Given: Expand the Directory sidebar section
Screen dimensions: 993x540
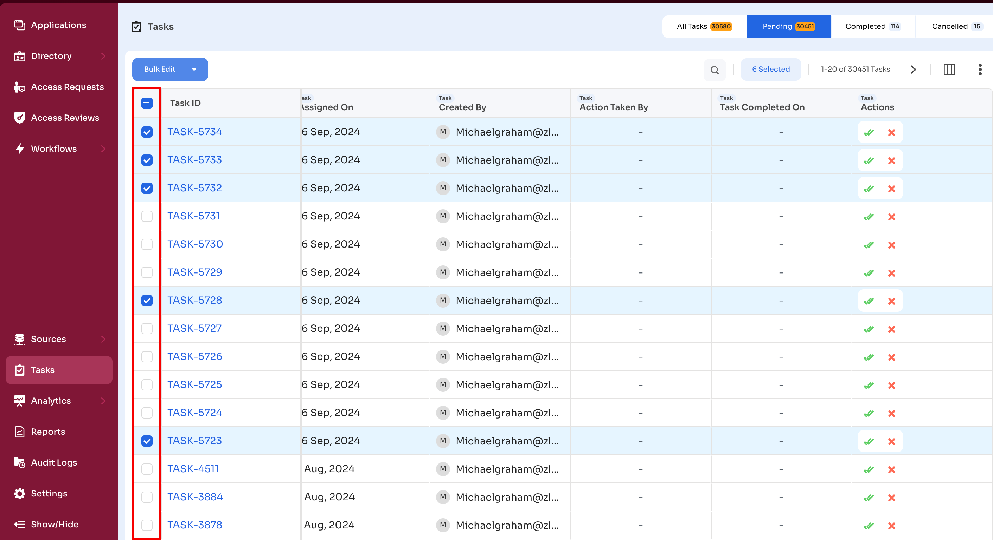Looking at the screenshot, I should pos(52,56).
